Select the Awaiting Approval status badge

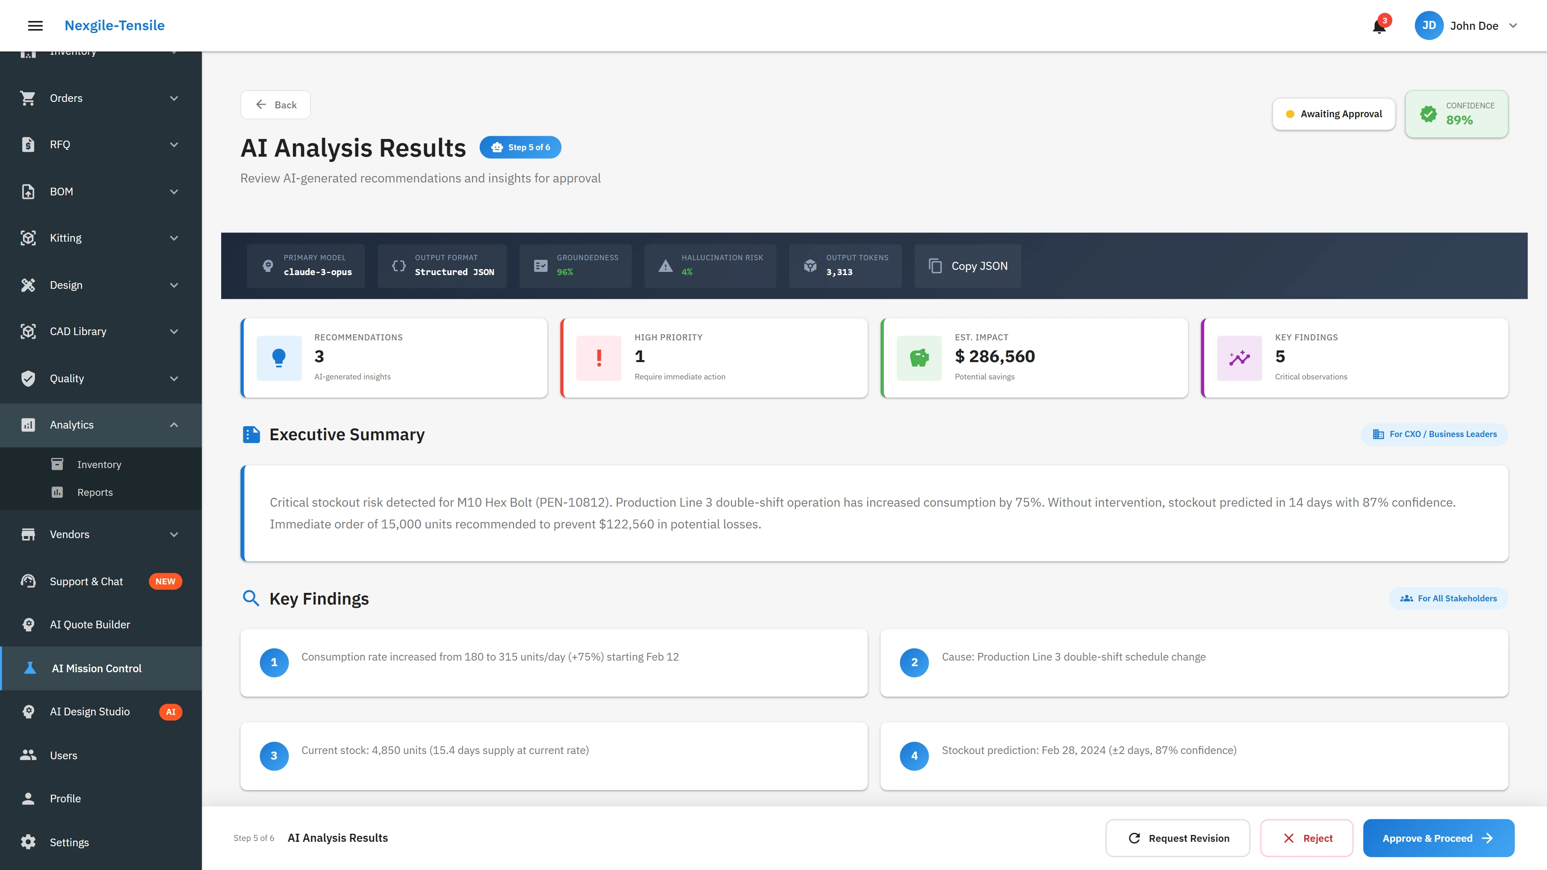(x=1334, y=114)
